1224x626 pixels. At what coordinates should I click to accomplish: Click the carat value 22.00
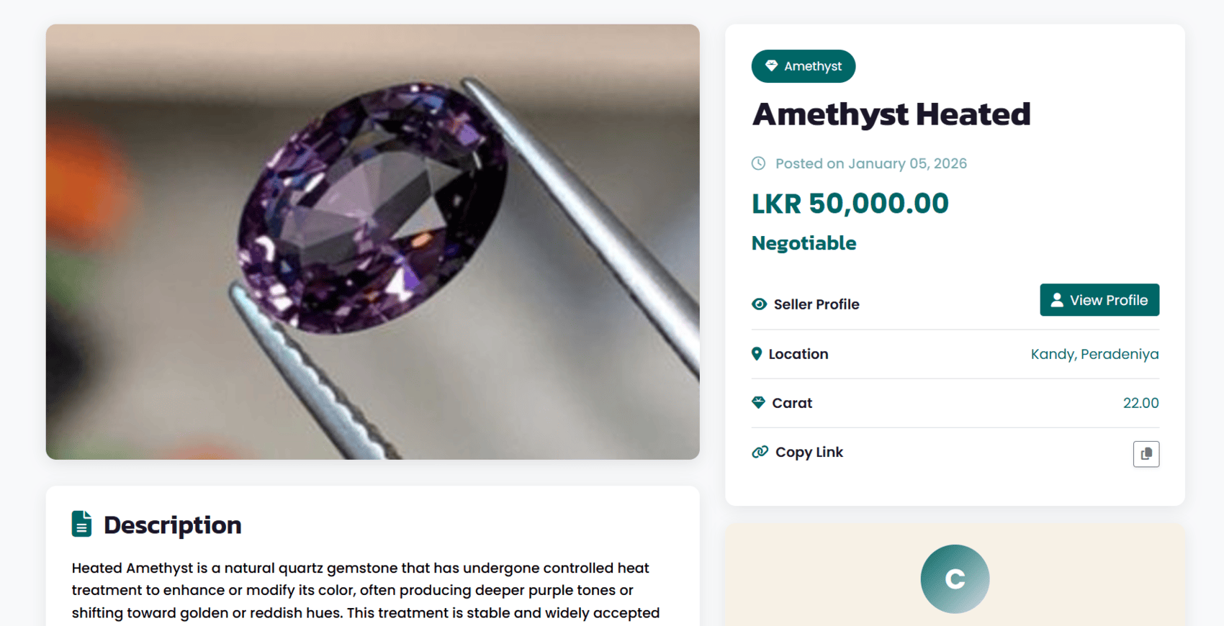click(1141, 403)
